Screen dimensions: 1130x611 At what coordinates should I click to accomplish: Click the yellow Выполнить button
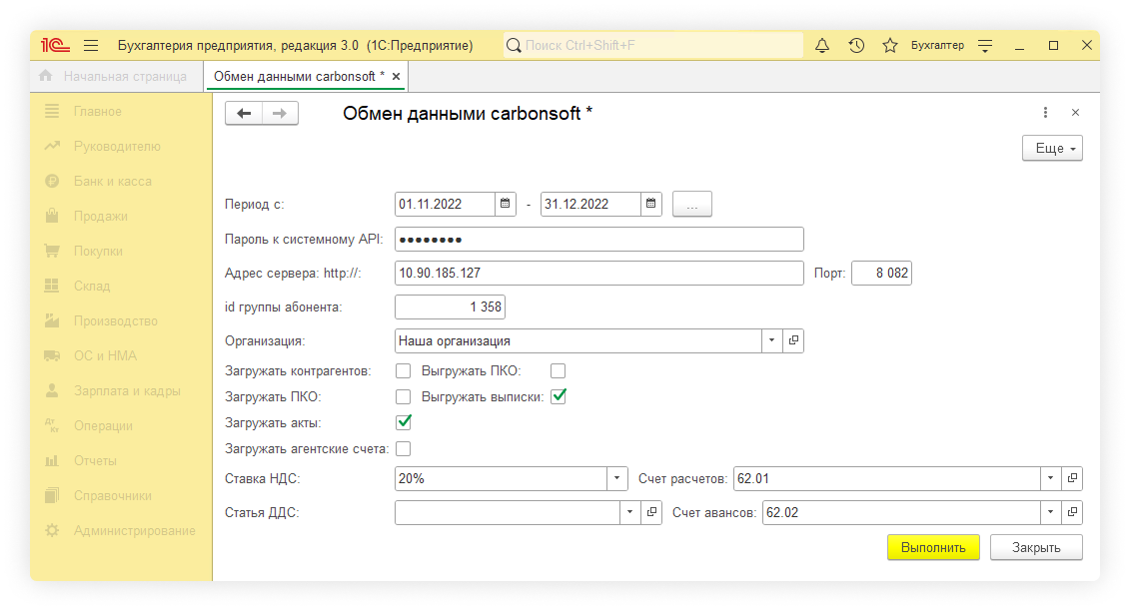933,547
